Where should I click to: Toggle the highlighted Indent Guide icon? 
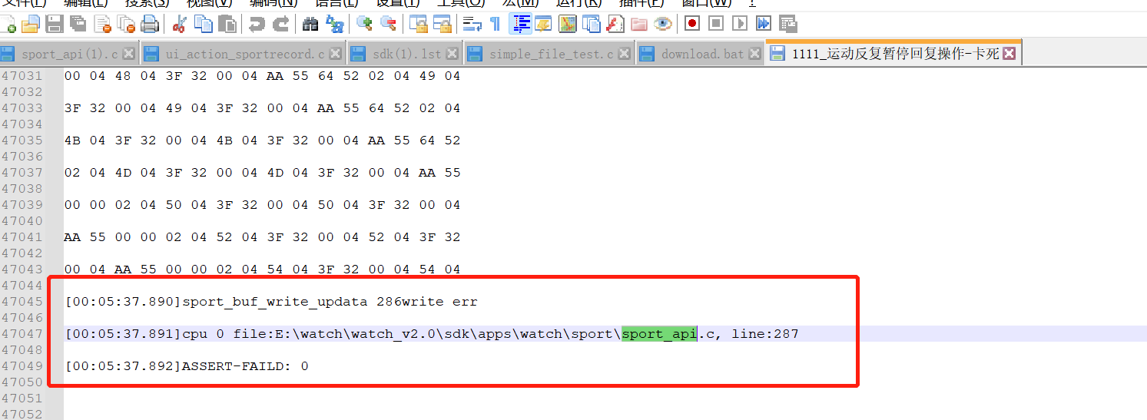pos(521,24)
